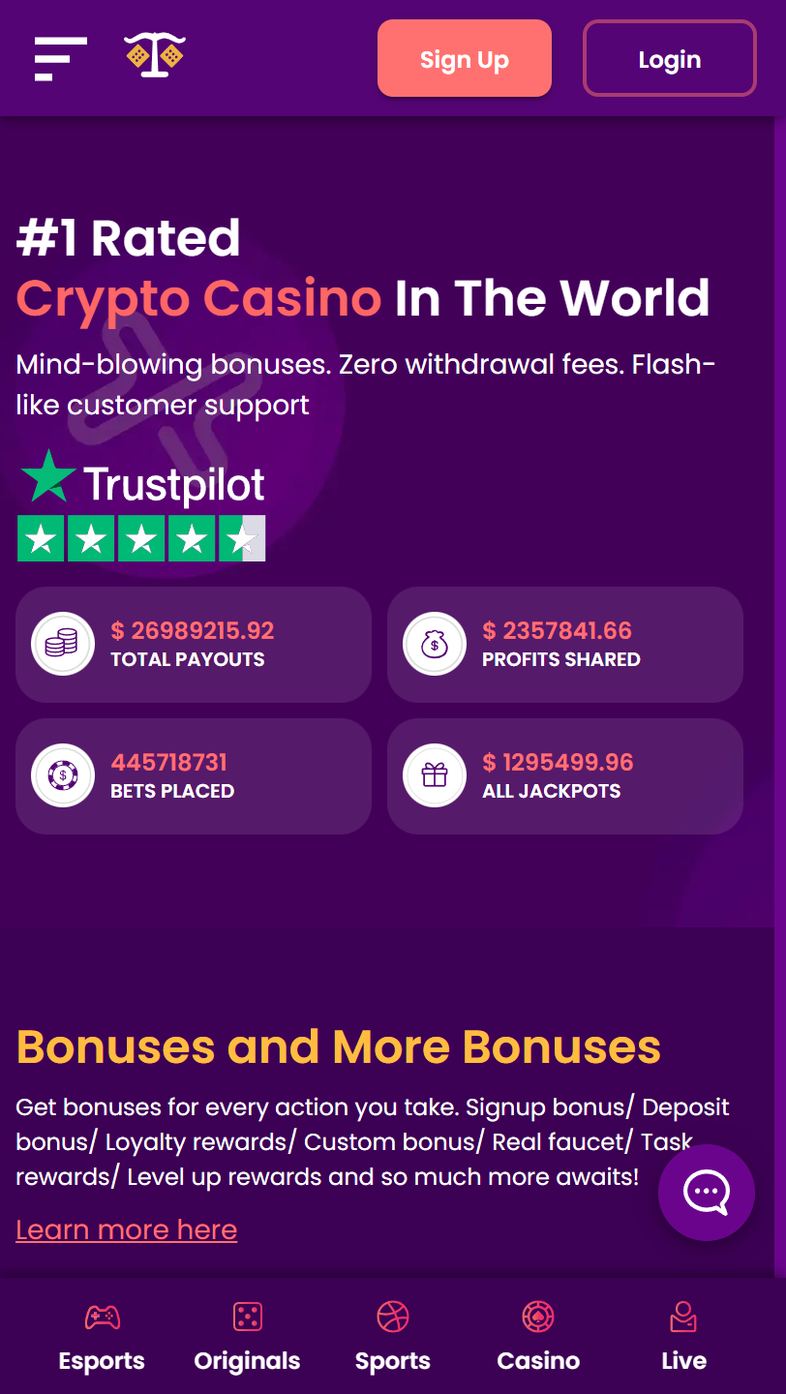The image size is (786, 1394).
Task: Open Originals from the bottom navigation
Action: (x=247, y=1317)
